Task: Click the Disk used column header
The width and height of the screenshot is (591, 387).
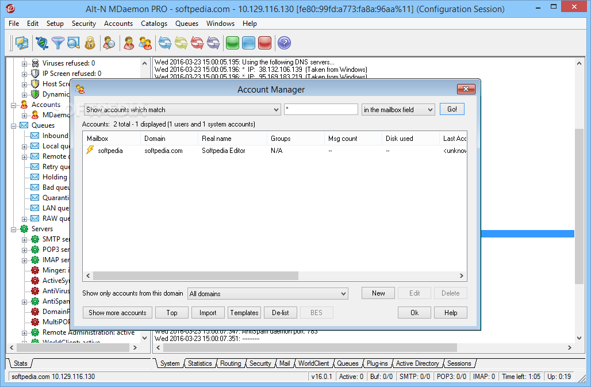Action: pyautogui.click(x=410, y=138)
